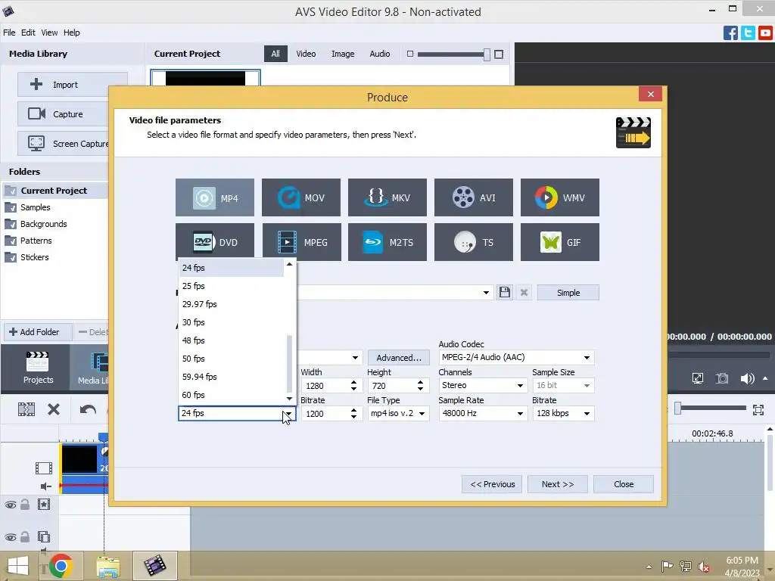The height and width of the screenshot is (581, 775).
Task: Open the video codec dropdown next to Advanced
Action: [x=355, y=357]
